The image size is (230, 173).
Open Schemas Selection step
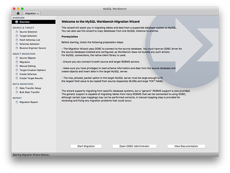pos(30,44)
